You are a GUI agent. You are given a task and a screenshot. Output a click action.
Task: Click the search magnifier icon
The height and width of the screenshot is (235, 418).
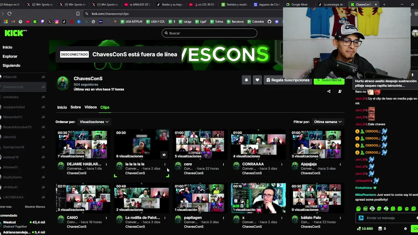pyautogui.click(x=166, y=33)
